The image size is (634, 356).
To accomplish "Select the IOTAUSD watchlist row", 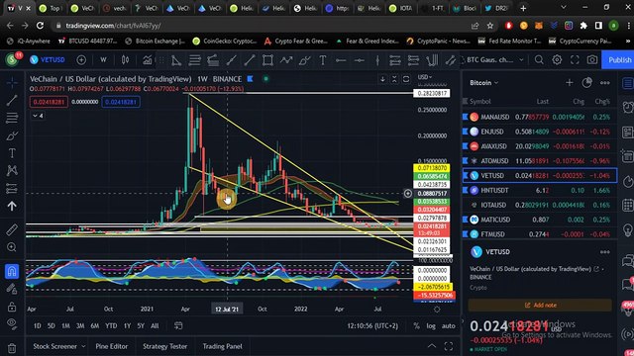I will 539,205.
